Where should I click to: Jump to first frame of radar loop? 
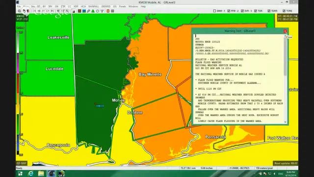[x=35, y=11]
